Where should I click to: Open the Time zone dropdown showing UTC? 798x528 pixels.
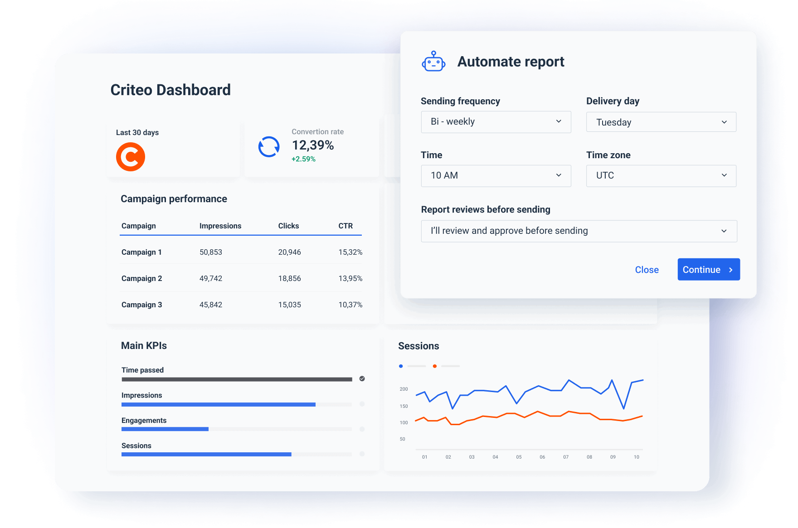point(661,176)
